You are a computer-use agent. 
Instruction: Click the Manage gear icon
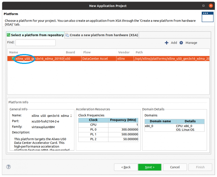point(181,43)
